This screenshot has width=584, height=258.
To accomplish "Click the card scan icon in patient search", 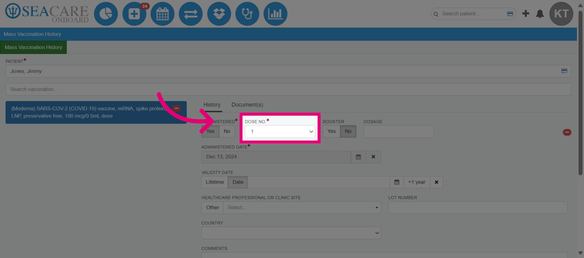I will (x=510, y=14).
